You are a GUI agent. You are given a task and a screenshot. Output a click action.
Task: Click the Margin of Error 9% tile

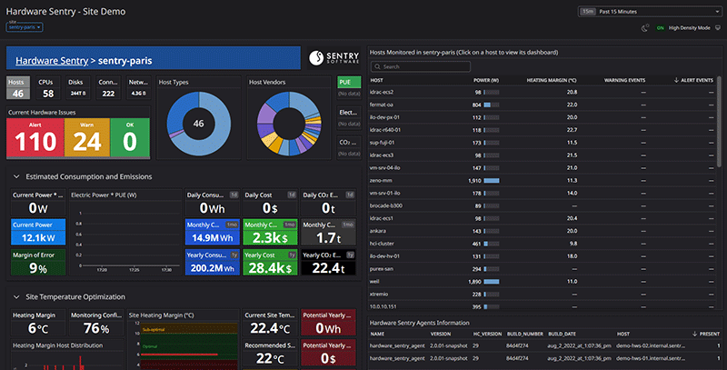click(38, 262)
